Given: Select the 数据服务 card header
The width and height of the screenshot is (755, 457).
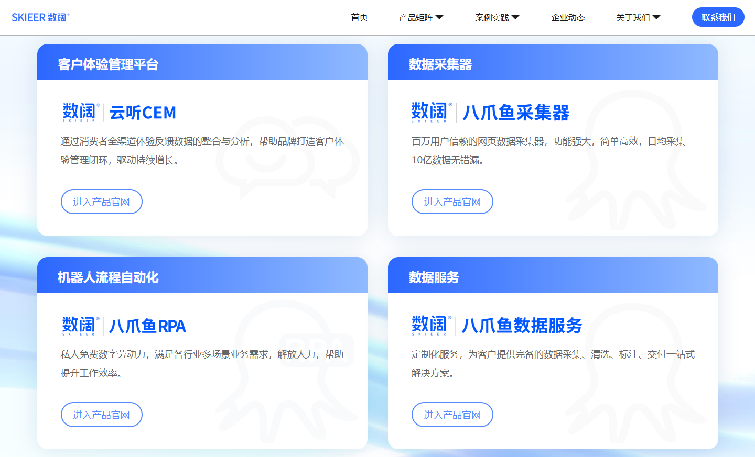Looking at the screenshot, I should coord(553,275).
